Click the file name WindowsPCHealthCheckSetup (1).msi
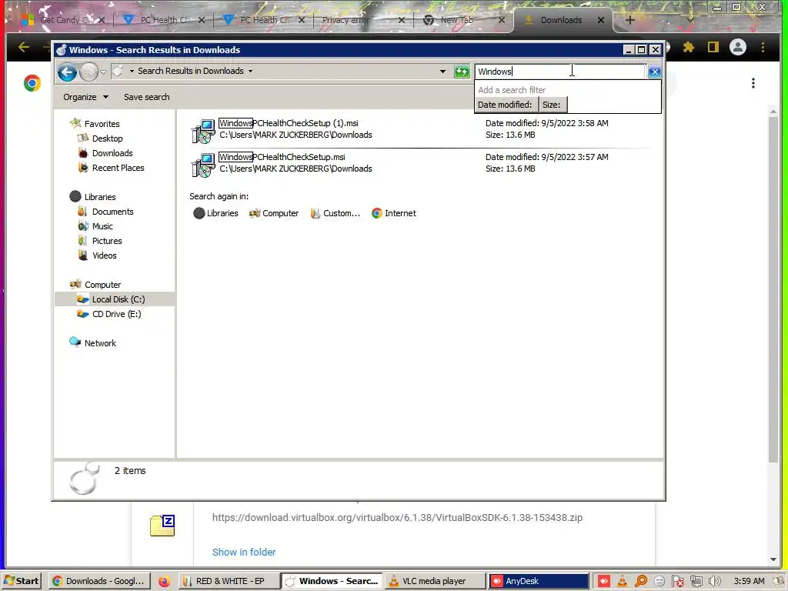 [x=289, y=123]
